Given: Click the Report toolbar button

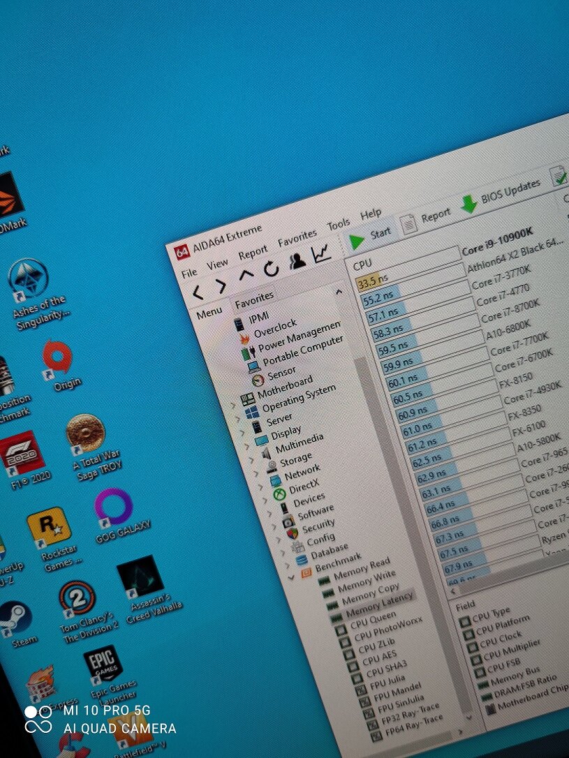Looking at the screenshot, I should click(425, 220).
